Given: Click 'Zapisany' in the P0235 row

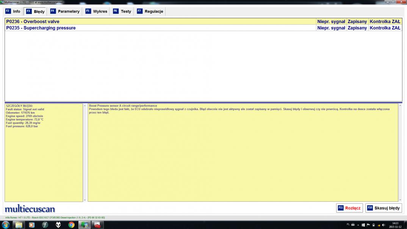Looking at the screenshot, I should pyautogui.click(x=357, y=28).
